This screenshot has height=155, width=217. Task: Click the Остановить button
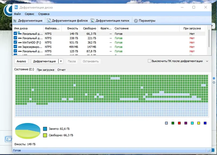pos(91,61)
